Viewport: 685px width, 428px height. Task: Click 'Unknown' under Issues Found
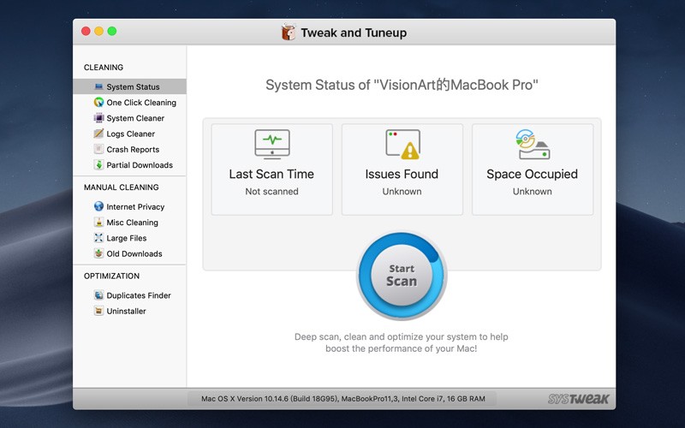pos(402,191)
